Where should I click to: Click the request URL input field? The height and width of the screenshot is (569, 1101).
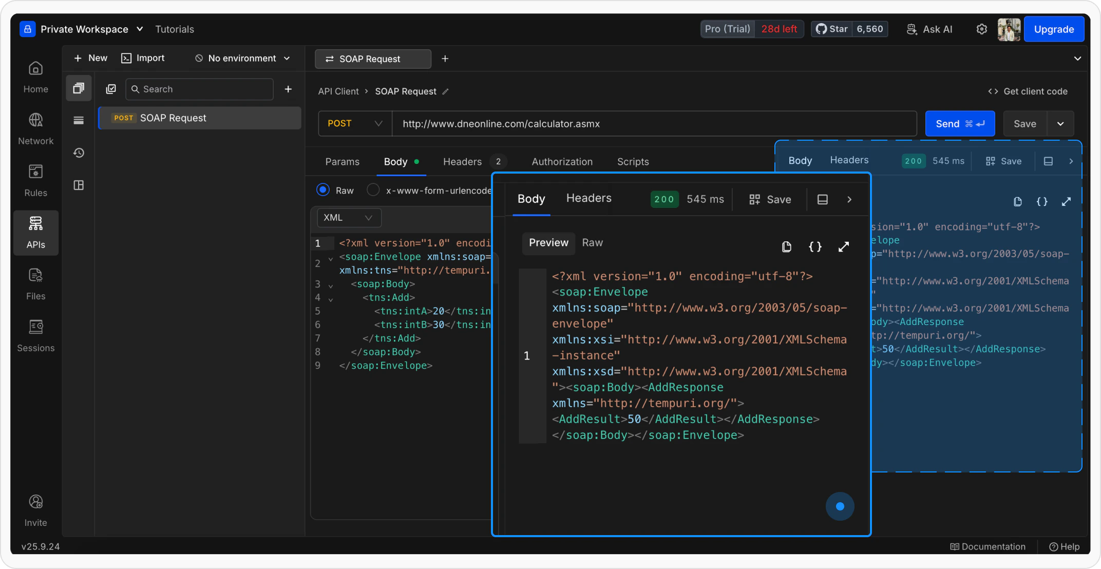[x=654, y=124]
